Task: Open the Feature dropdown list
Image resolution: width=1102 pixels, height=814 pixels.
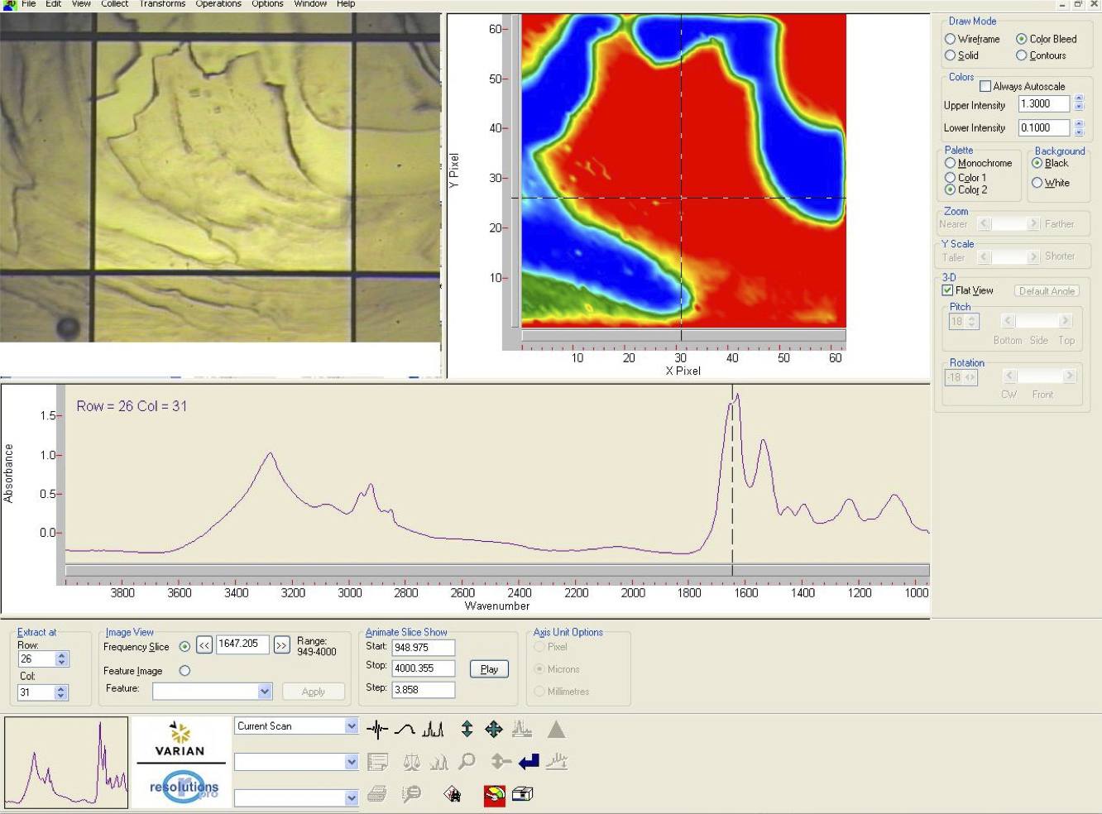Action: click(x=265, y=692)
